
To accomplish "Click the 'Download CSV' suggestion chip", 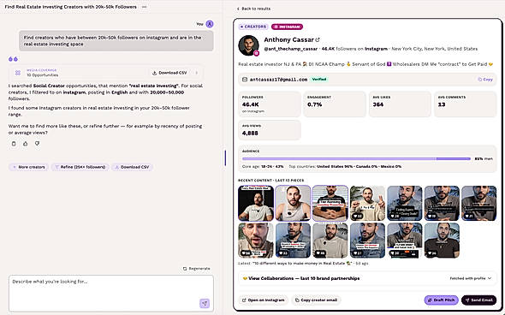I will pos(132,167).
